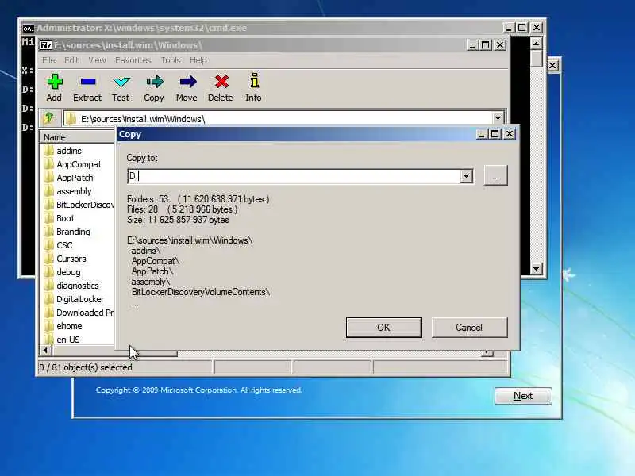Select the CSC folder icon
The height and width of the screenshot is (476, 635).
(x=48, y=245)
